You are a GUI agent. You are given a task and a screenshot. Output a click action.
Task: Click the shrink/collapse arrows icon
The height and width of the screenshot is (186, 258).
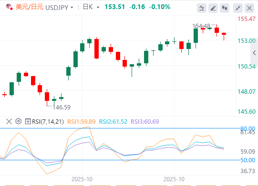coord(238,8)
